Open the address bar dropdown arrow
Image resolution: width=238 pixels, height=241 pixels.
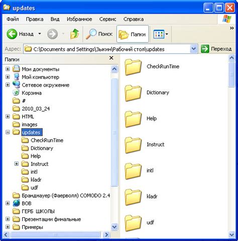(193, 49)
